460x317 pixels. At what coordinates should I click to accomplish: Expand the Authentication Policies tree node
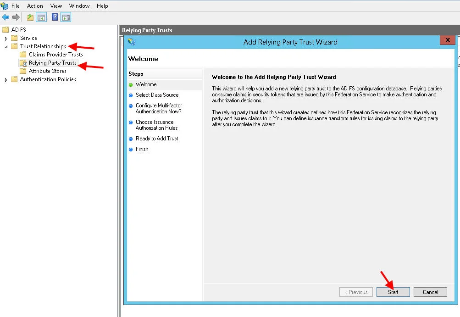coord(6,80)
